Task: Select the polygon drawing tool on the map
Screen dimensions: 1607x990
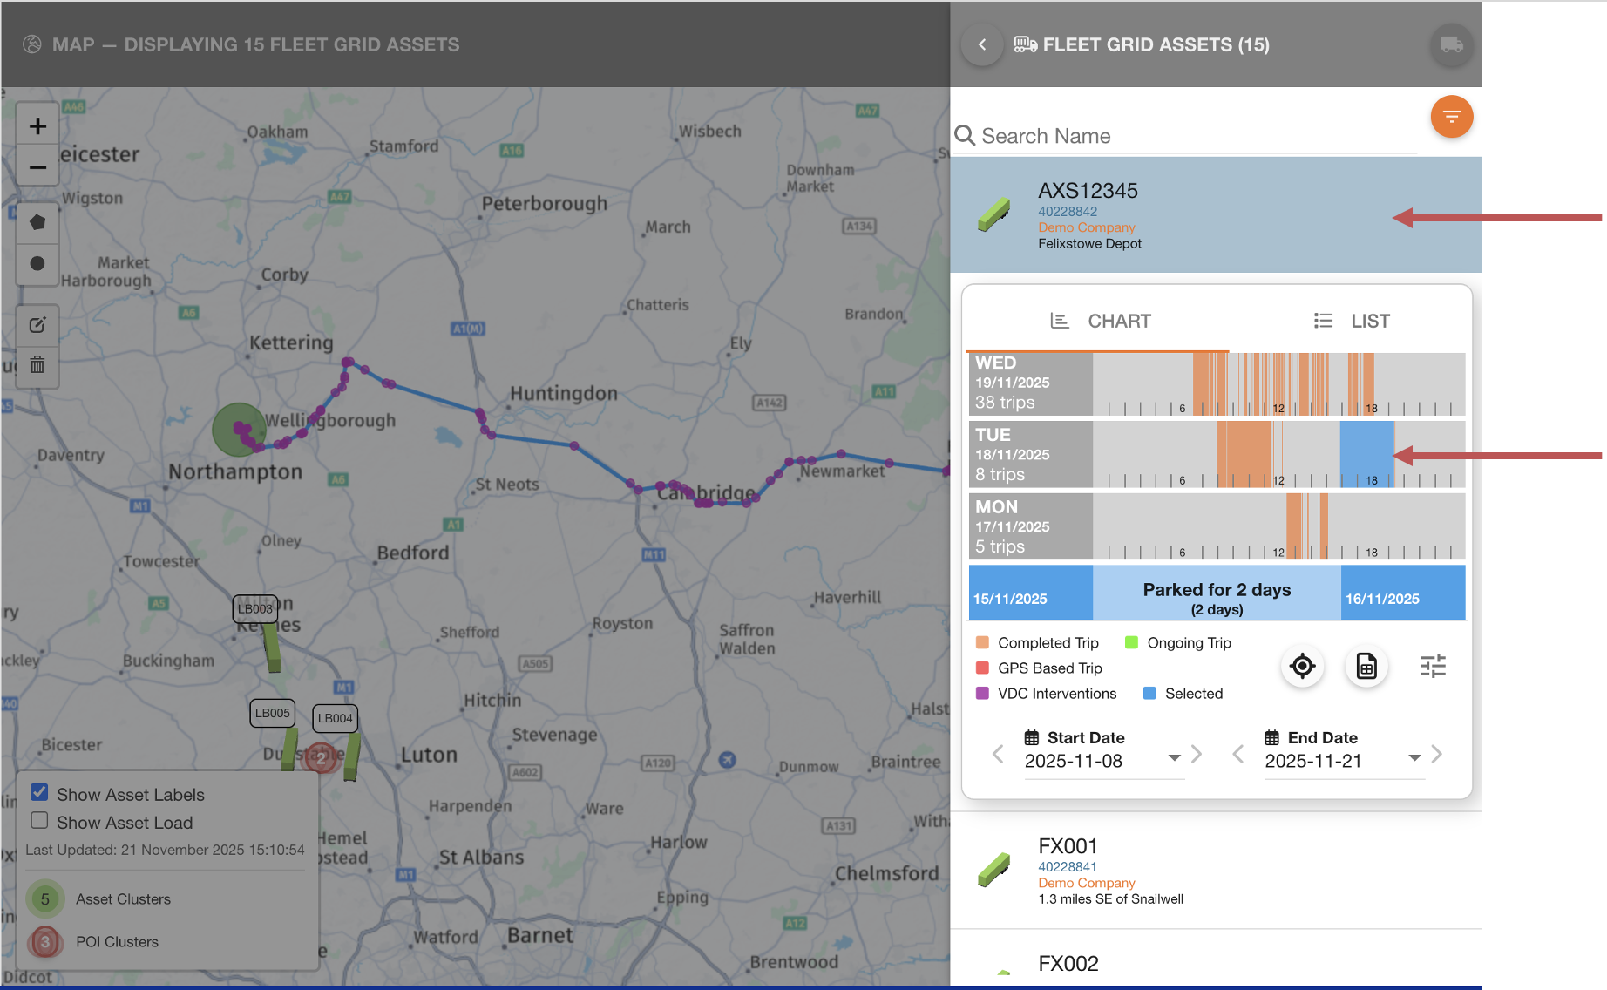Action: click(x=37, y=222)
